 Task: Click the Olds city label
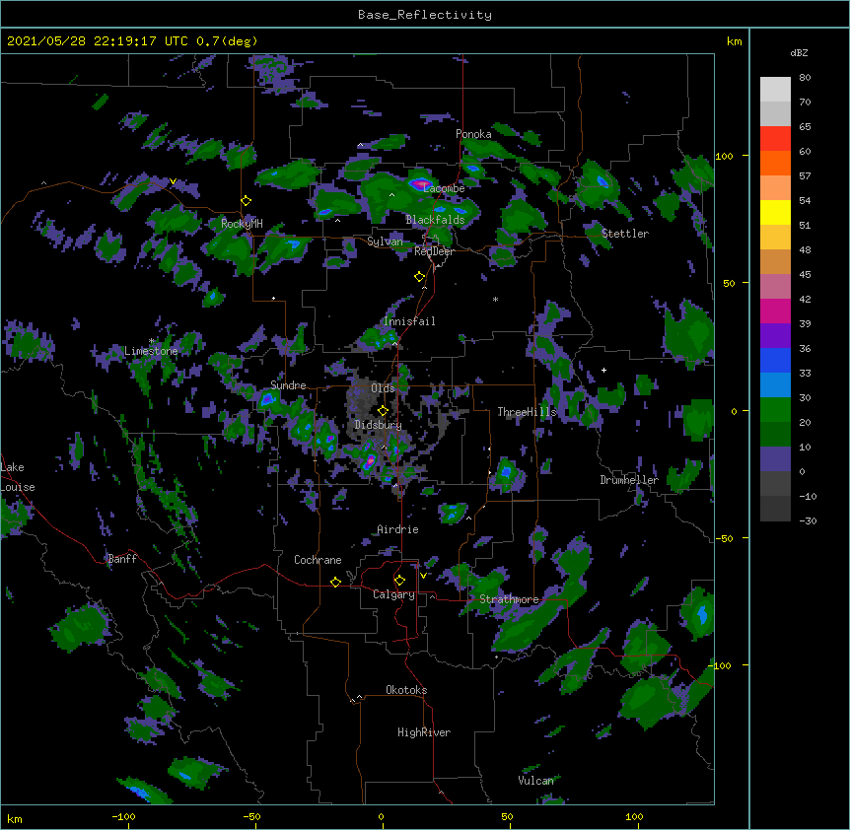pos(383,388)
